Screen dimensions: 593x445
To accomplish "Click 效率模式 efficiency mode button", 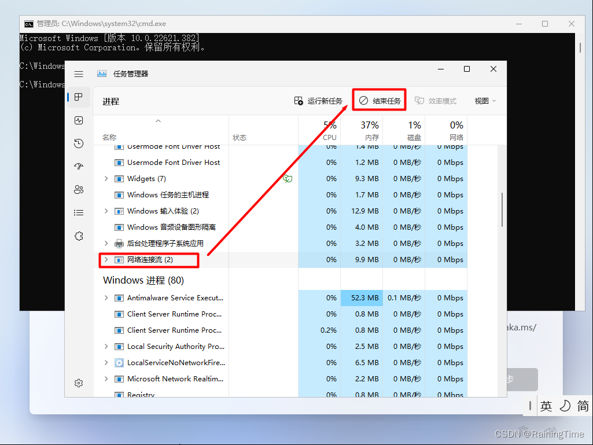I will pyautogui.click(x=436, y=101).
